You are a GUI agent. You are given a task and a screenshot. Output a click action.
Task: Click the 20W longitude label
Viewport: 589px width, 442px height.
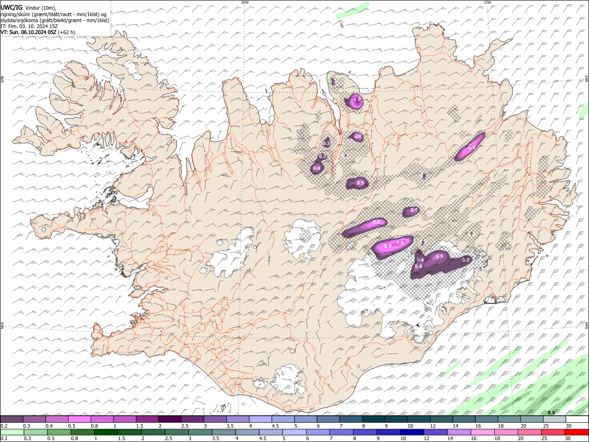pyautogui.click(x=245, y=2)
